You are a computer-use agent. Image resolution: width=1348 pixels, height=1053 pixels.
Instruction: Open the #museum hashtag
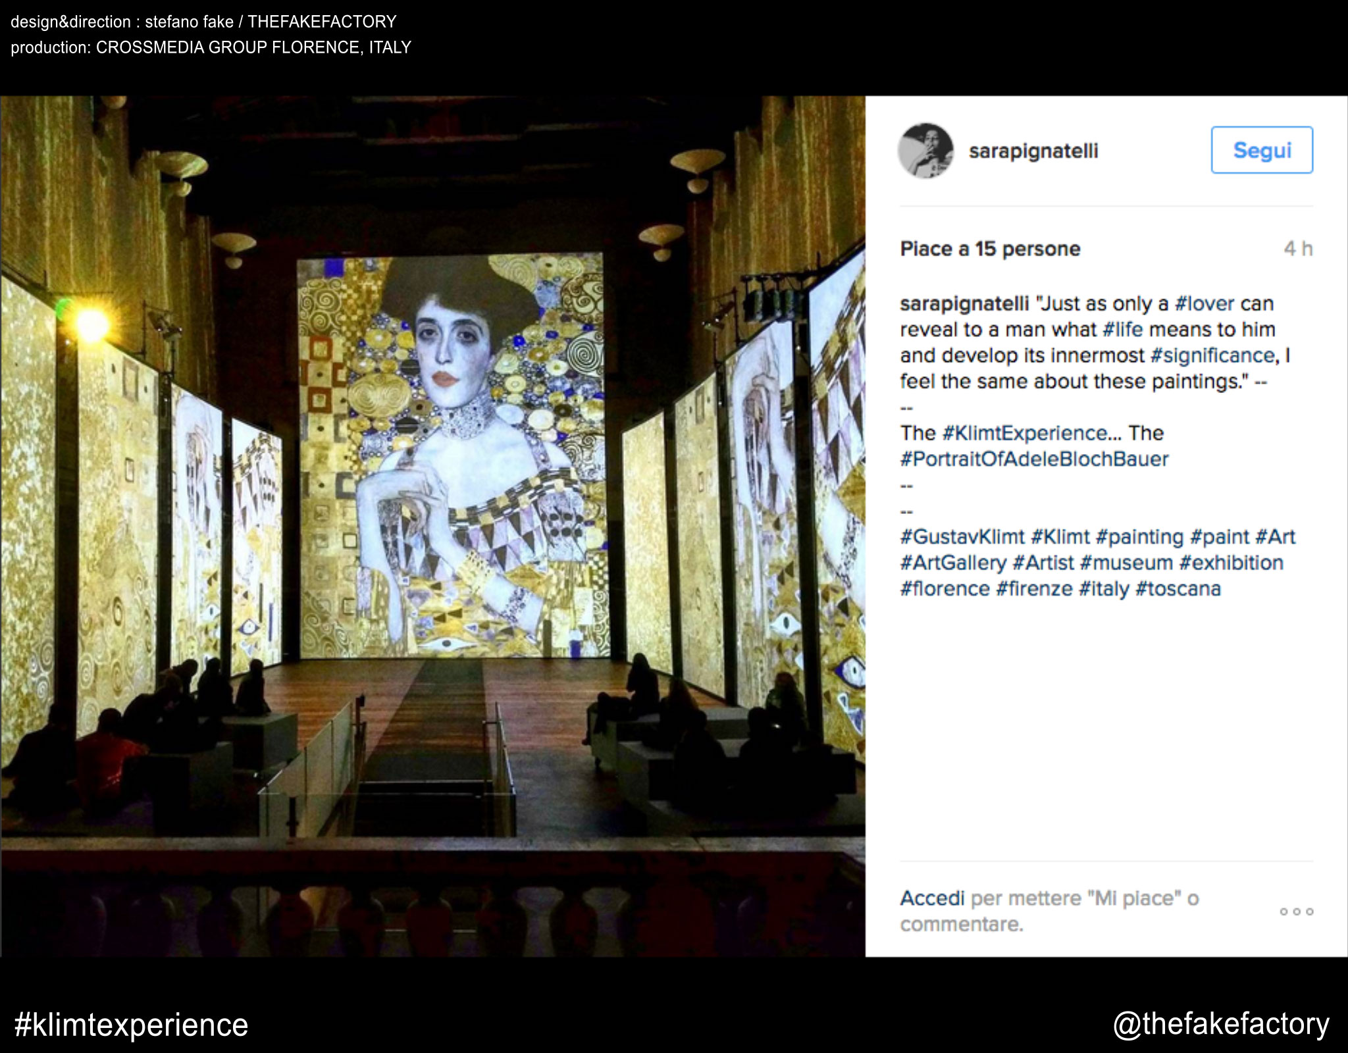coord(1126,563)
